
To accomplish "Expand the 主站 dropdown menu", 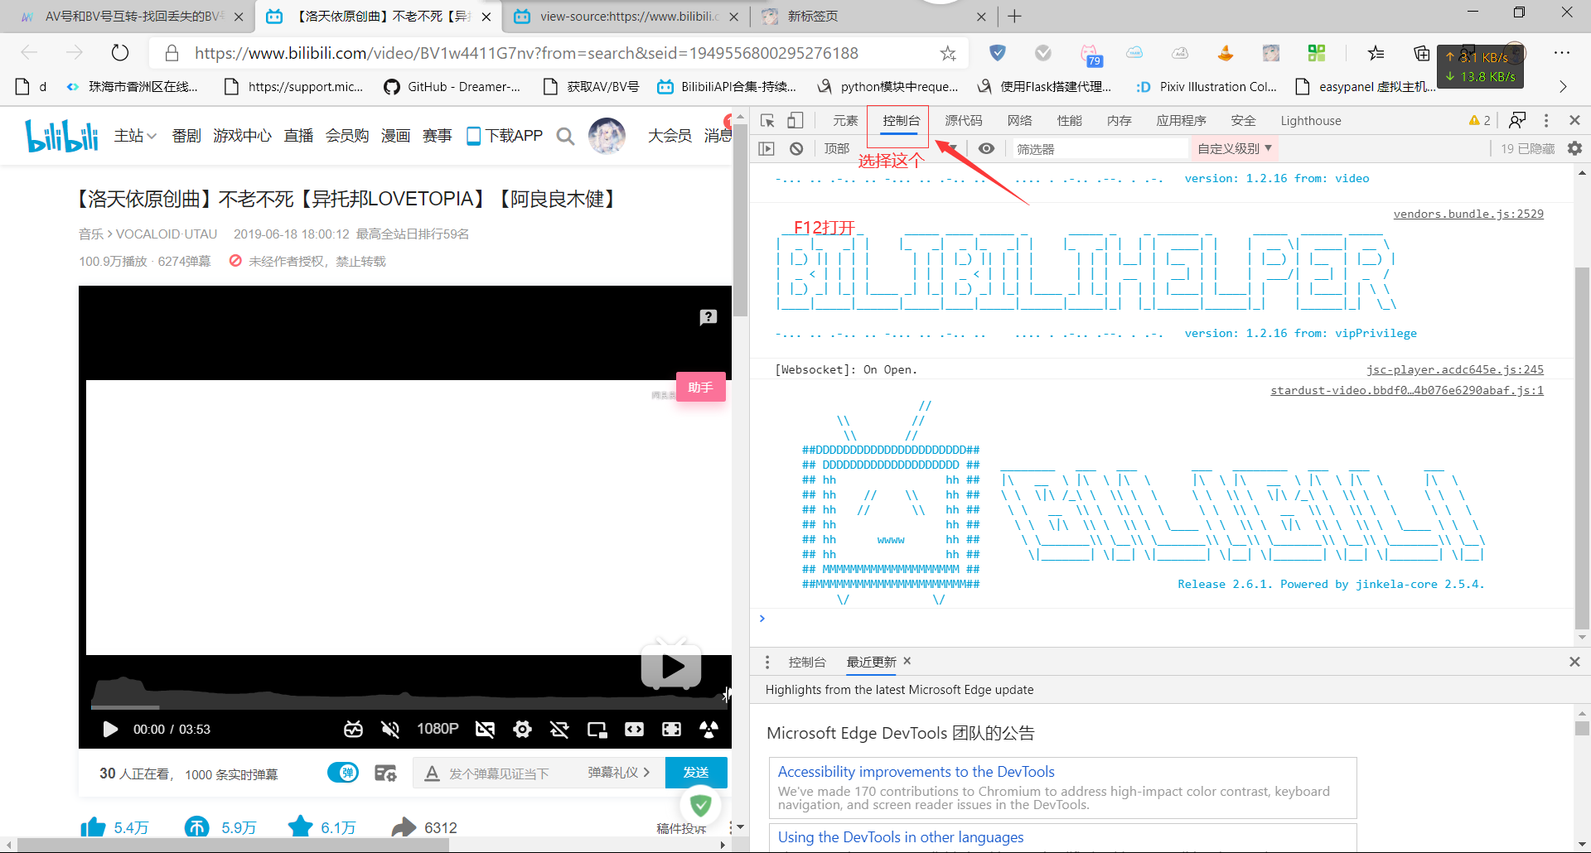I will pyautogui.click(x=135, y=136).
